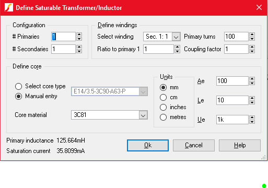
Task: Decrease the Primary turns value
Action: (x=252, y=39)
